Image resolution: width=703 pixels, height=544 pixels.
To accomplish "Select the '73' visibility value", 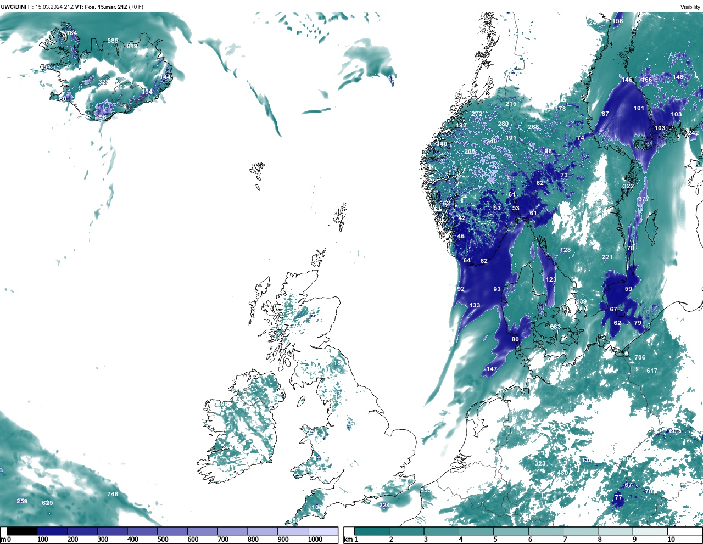I will click(564, 175).
